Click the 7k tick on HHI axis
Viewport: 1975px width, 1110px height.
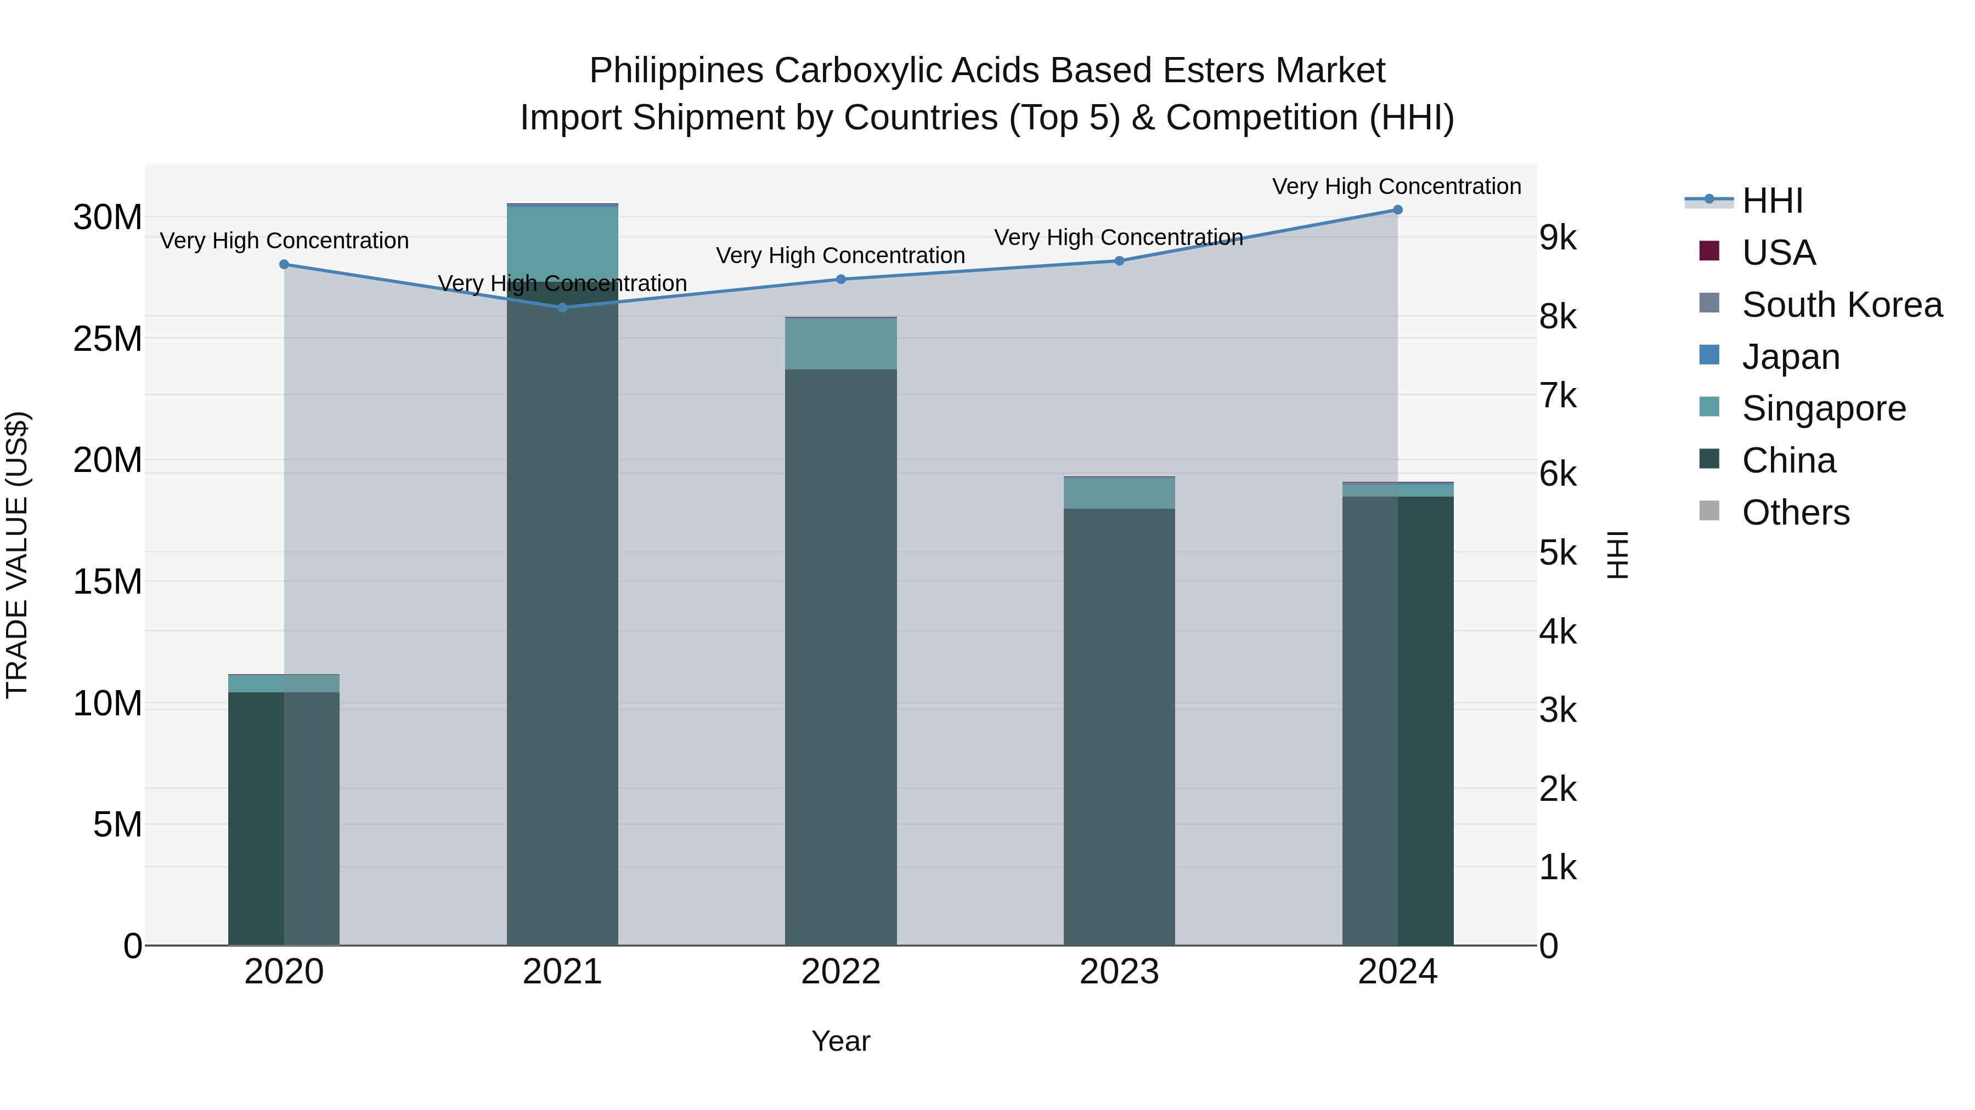click(x=1558, y=395)
